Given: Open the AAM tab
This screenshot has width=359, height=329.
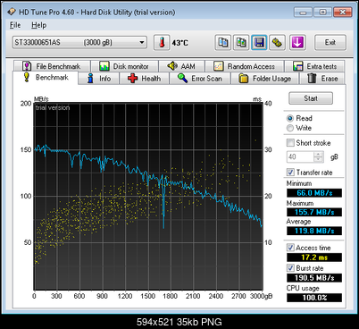Looking at the screenshot, I should pos(181,66).
